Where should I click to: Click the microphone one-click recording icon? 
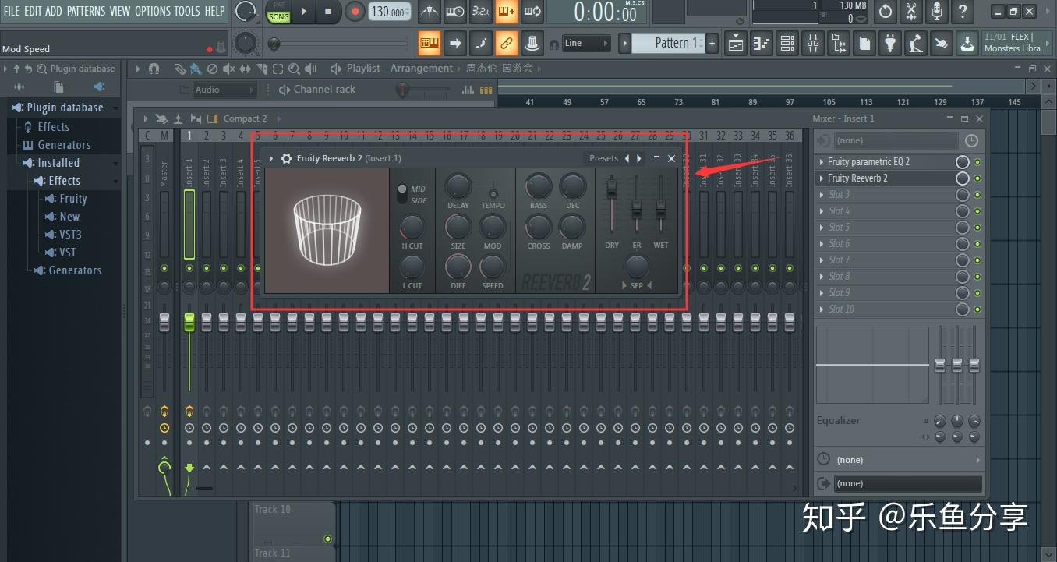[x=937, y=12]
